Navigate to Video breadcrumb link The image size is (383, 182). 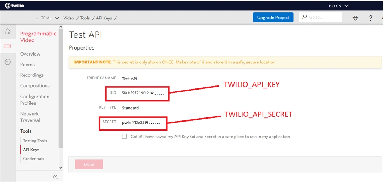point(69,18)
